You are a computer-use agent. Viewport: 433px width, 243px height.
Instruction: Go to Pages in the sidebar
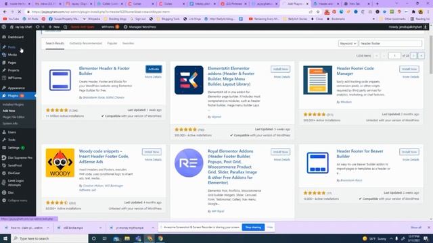pyautogui.click(x=12, y=63)
